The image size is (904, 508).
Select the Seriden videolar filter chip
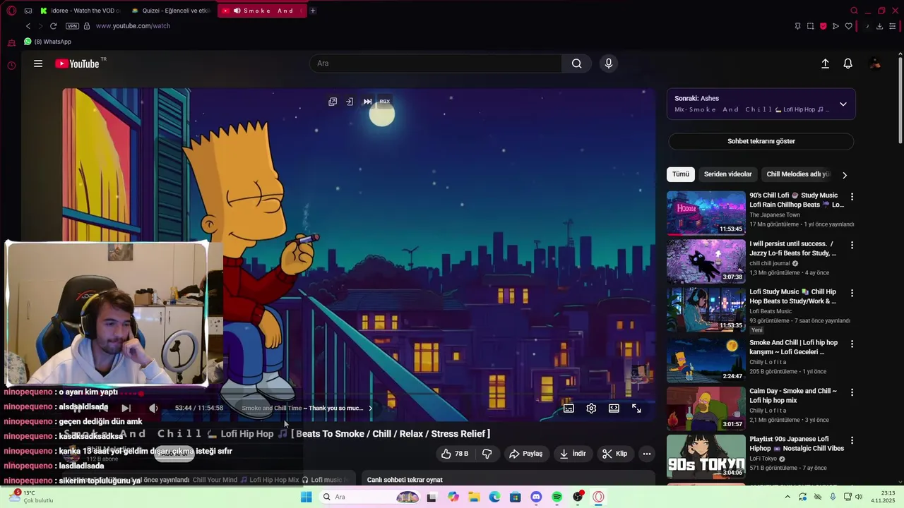(728, 174)
